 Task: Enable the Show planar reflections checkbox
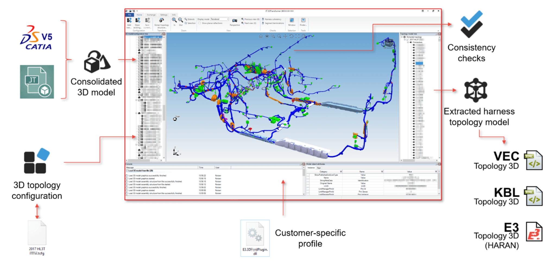coord(200,23)
